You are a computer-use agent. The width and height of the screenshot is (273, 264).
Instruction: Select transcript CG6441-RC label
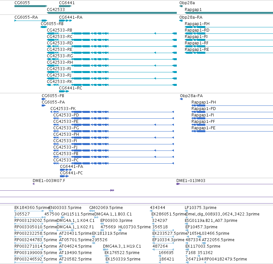click(71, 88)
